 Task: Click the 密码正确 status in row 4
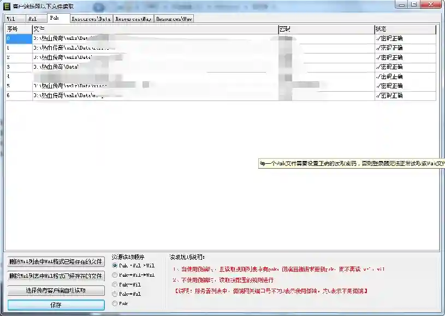pyautogui.click(x=389, y=76)
